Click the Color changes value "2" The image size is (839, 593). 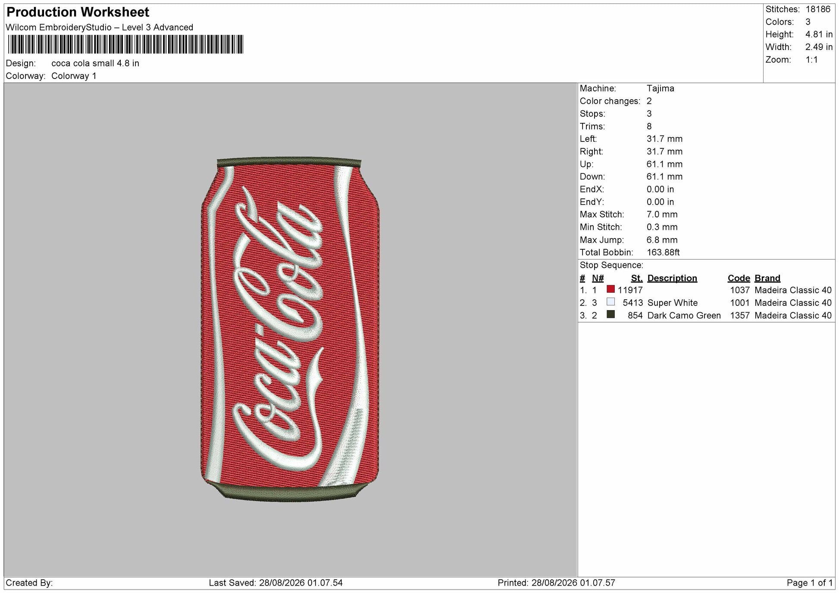tap(649, 101)
